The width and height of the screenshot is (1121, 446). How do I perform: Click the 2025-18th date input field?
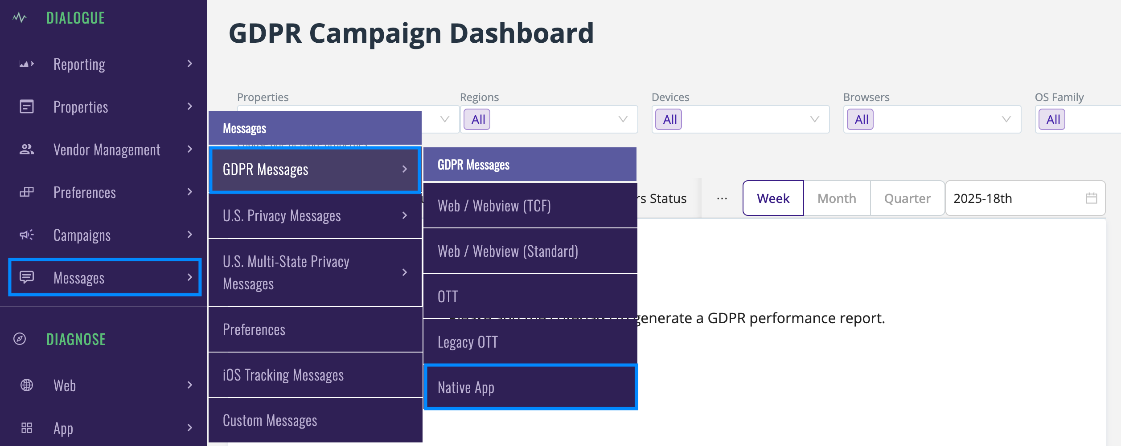[x=1025, y=198]
